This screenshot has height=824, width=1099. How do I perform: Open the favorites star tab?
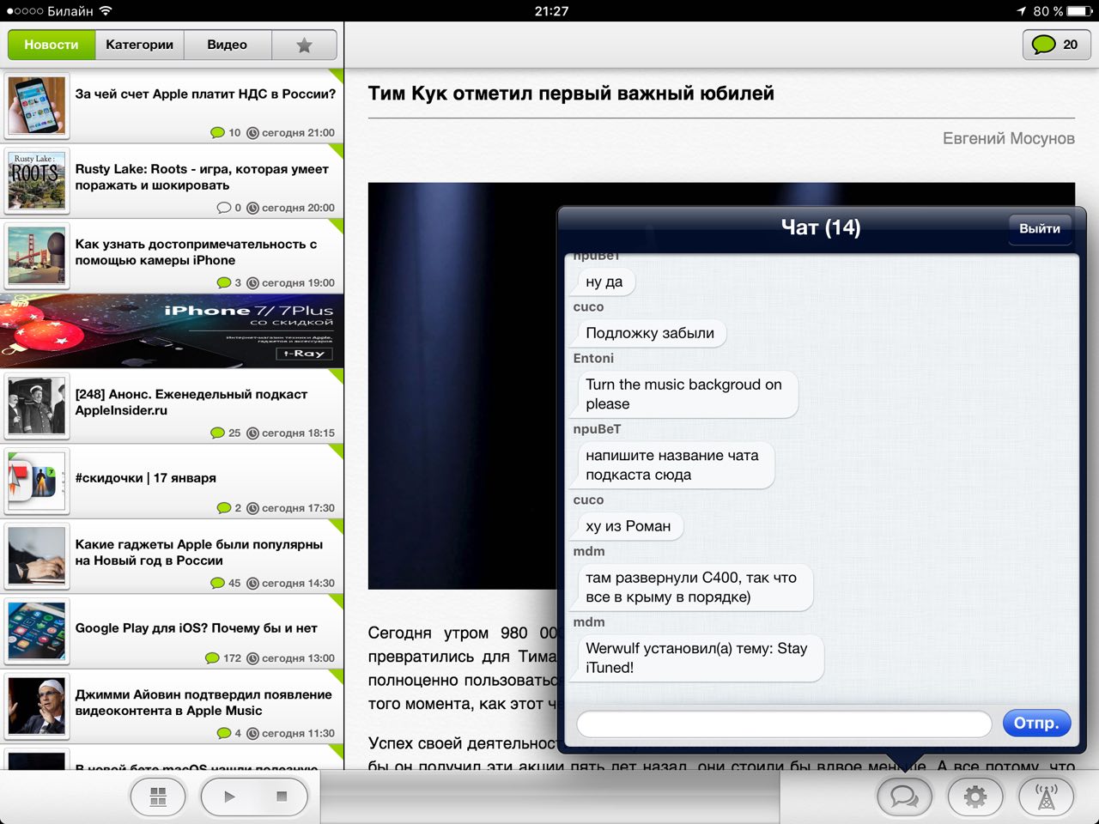pos(304,45)
